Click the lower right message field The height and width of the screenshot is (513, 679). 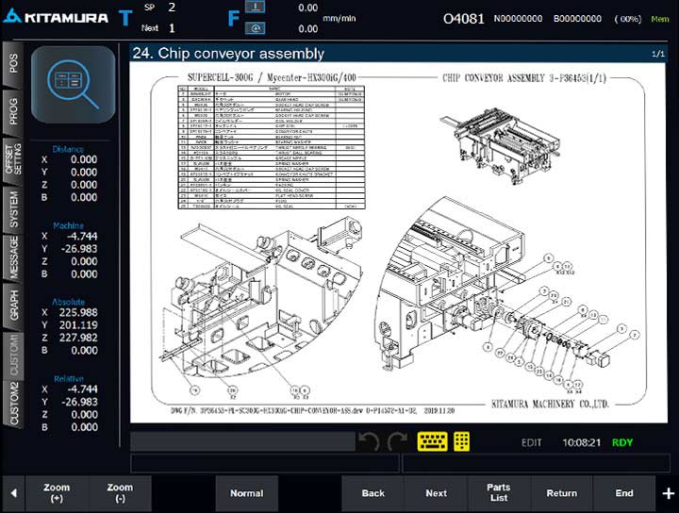(536, 463)
